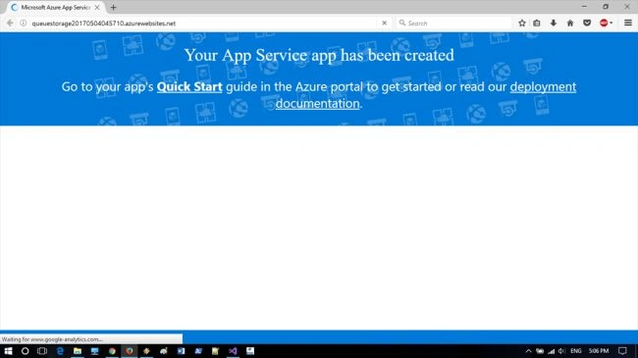This screenshot has width=638, height=358.
Task: Select the Microsoft Azure App Service tab
Action: (55, 7)
